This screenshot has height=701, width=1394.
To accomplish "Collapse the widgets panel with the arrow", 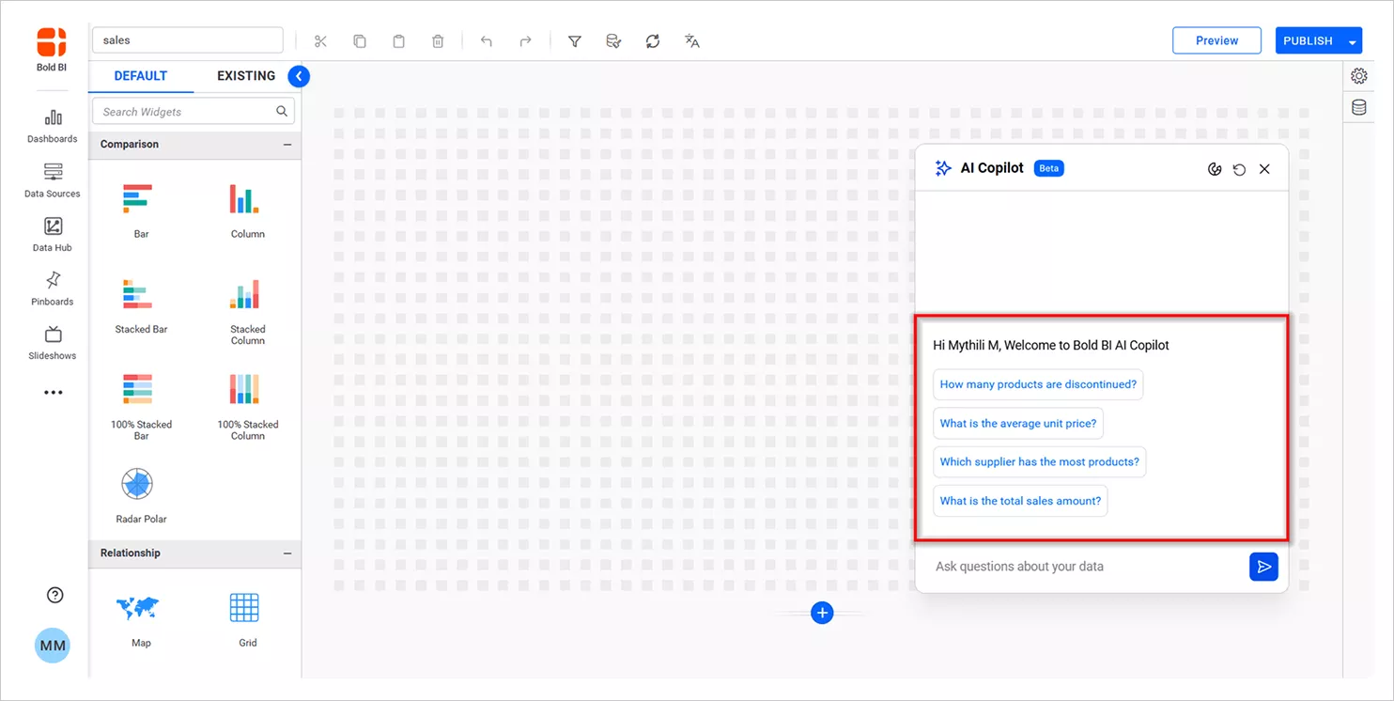I will pyautogui.click(x=299, y=76).
